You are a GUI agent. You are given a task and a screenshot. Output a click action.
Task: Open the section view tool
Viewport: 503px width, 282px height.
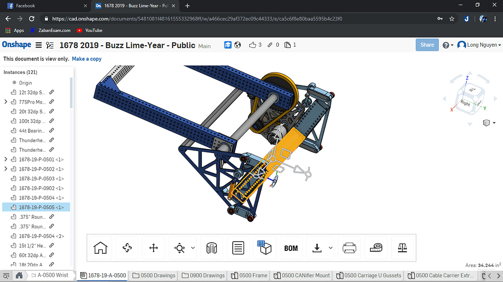click(x=211, y=248)
